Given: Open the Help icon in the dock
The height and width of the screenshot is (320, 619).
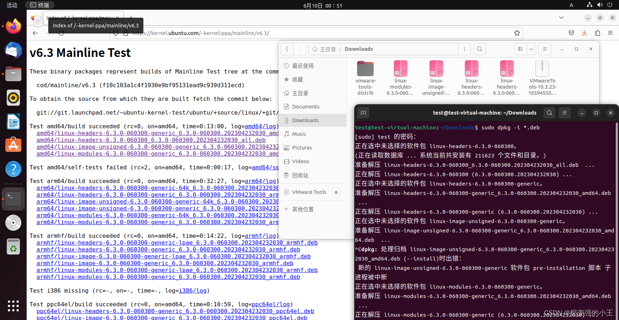Looking at the screenshot, I should pyautogui.click(x=13, y=169).
